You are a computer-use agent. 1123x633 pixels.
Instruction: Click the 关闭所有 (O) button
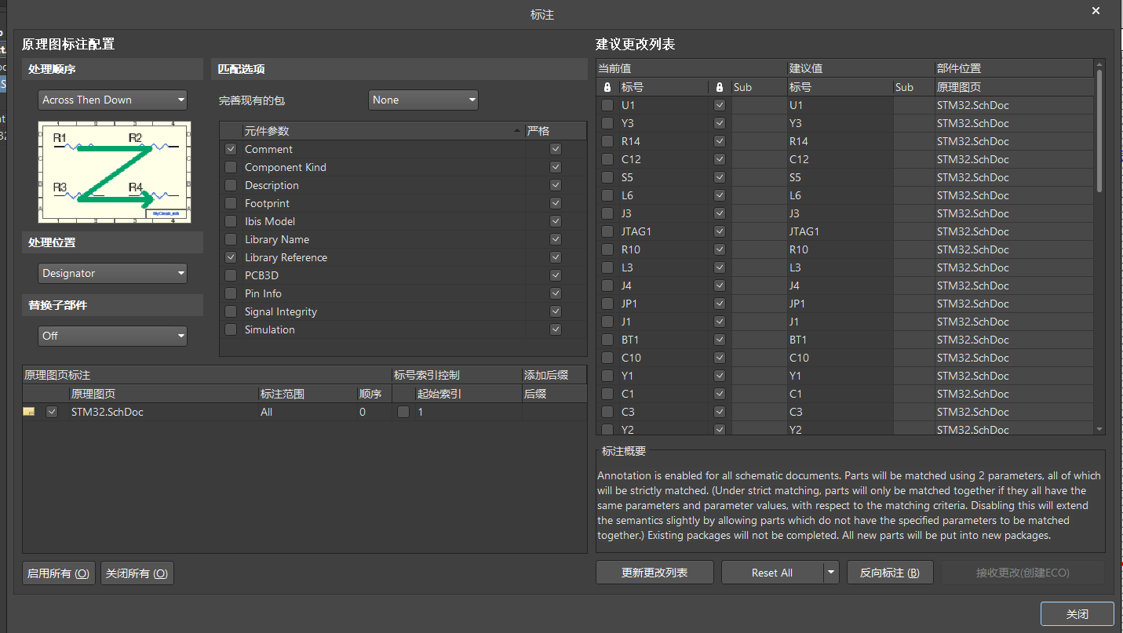click(137, 573)
